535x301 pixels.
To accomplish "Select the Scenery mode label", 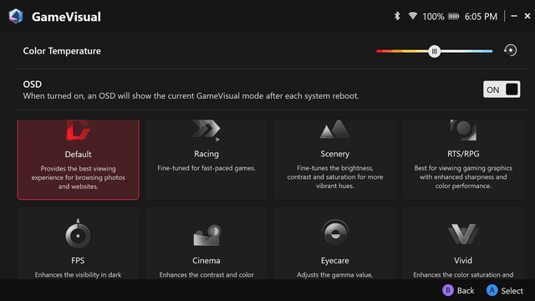I will (334, 154).
